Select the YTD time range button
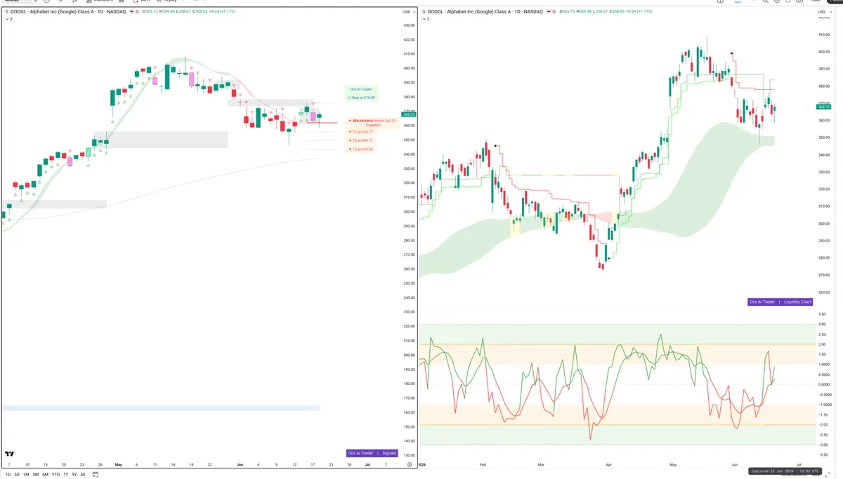Viewport: 843px width, 479px height. click(x=55, y=474)
